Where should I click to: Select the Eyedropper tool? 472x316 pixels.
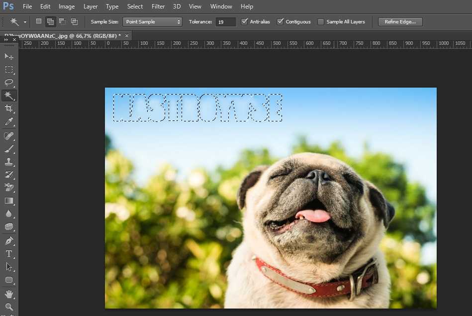[9, 122]
